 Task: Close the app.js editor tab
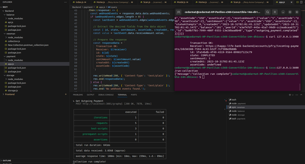(291, 2)
